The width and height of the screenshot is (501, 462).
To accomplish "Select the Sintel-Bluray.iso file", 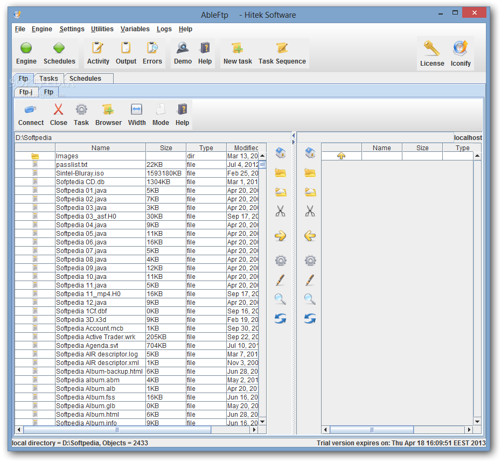I will tap(137, 173).
